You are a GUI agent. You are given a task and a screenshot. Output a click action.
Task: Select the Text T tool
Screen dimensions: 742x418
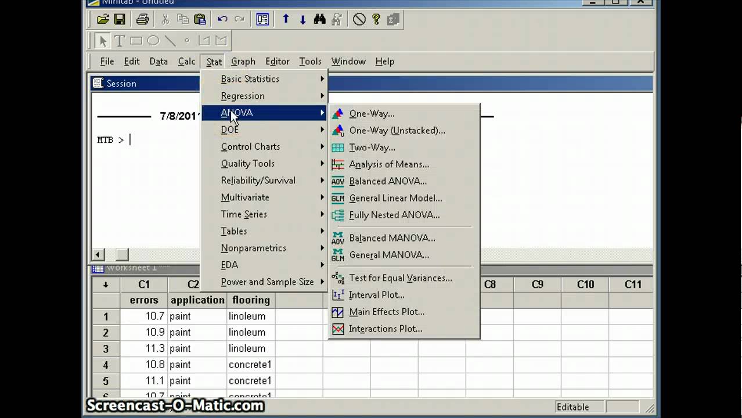tap(120, 41)
